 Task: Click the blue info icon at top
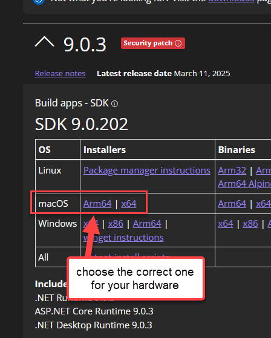point(39,1)
